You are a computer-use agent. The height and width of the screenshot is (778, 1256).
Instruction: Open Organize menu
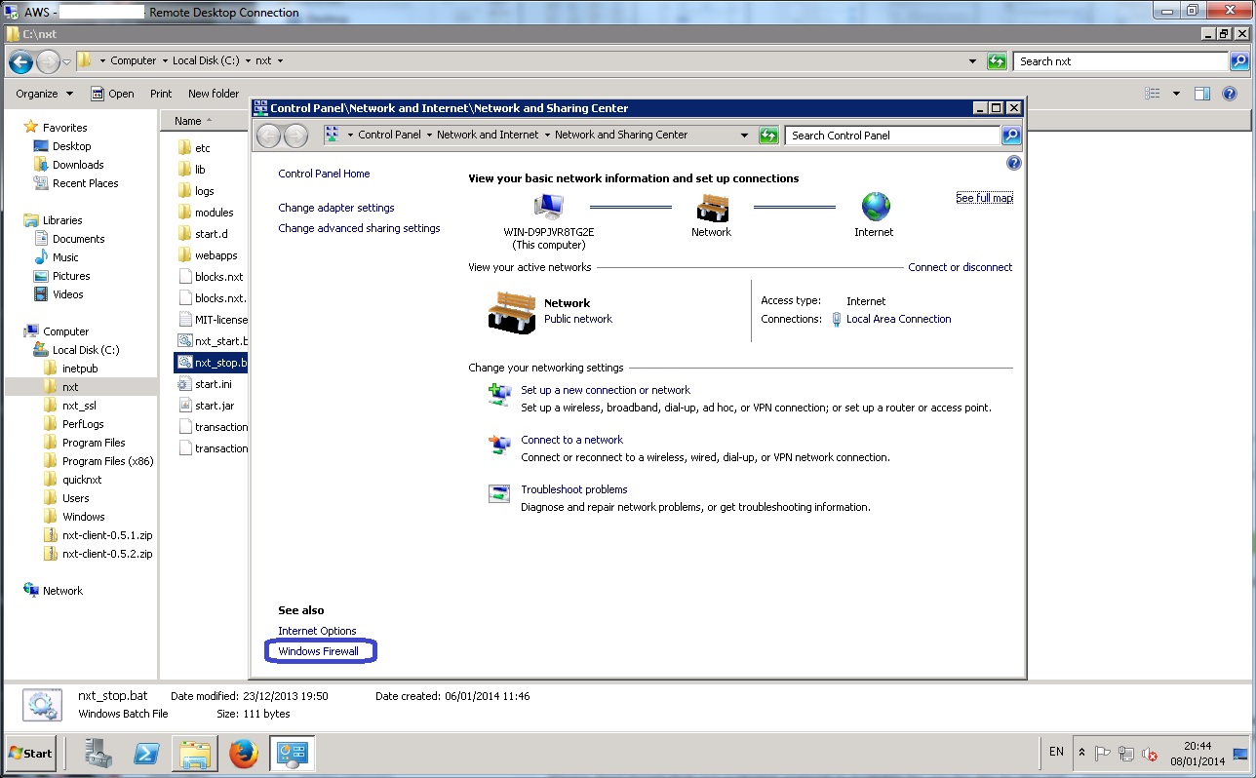click(x=44, y=94)
